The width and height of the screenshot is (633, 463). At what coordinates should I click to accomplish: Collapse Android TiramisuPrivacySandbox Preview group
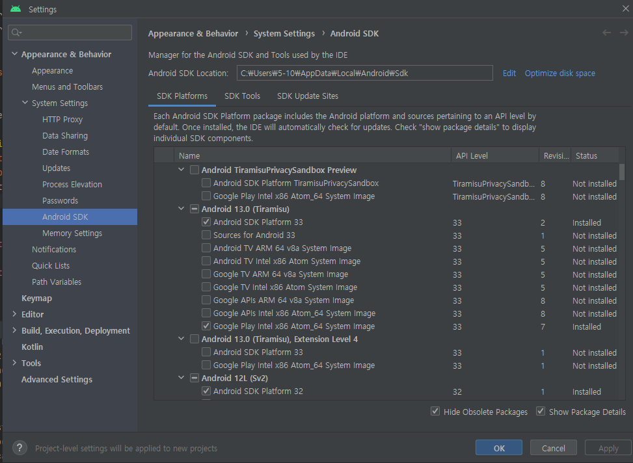tap(182, 170)
